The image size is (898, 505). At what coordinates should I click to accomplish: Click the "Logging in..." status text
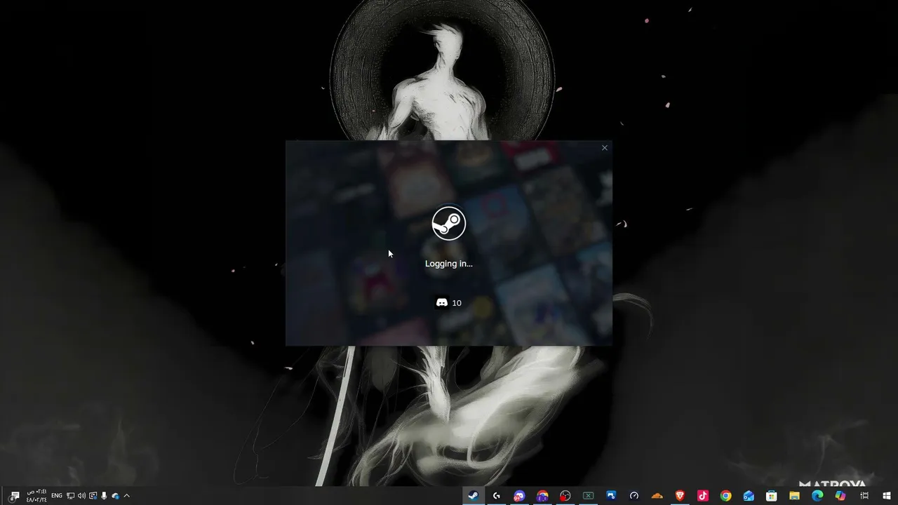point(449,264)
